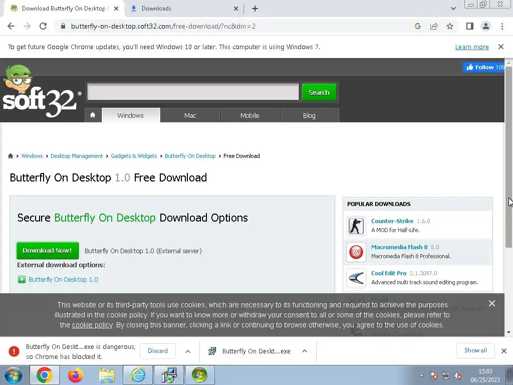Select the Download Butterfly On Desktop tab
The image size is (513, 385).
coord(64,9)
